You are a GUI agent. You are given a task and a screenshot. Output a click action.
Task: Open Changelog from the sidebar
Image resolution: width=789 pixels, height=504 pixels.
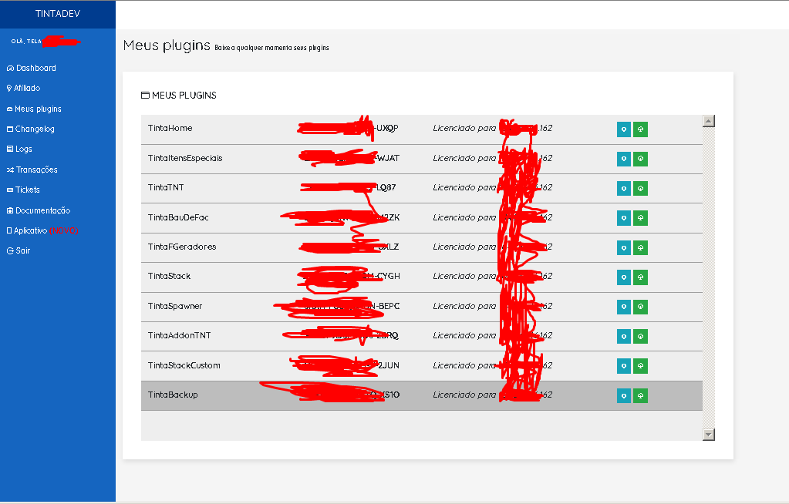[35, 129]
